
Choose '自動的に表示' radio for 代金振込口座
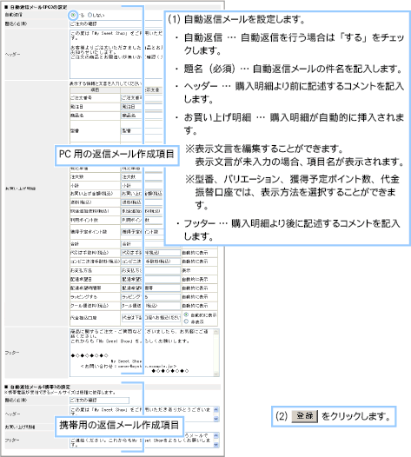[x=186, y=315]
